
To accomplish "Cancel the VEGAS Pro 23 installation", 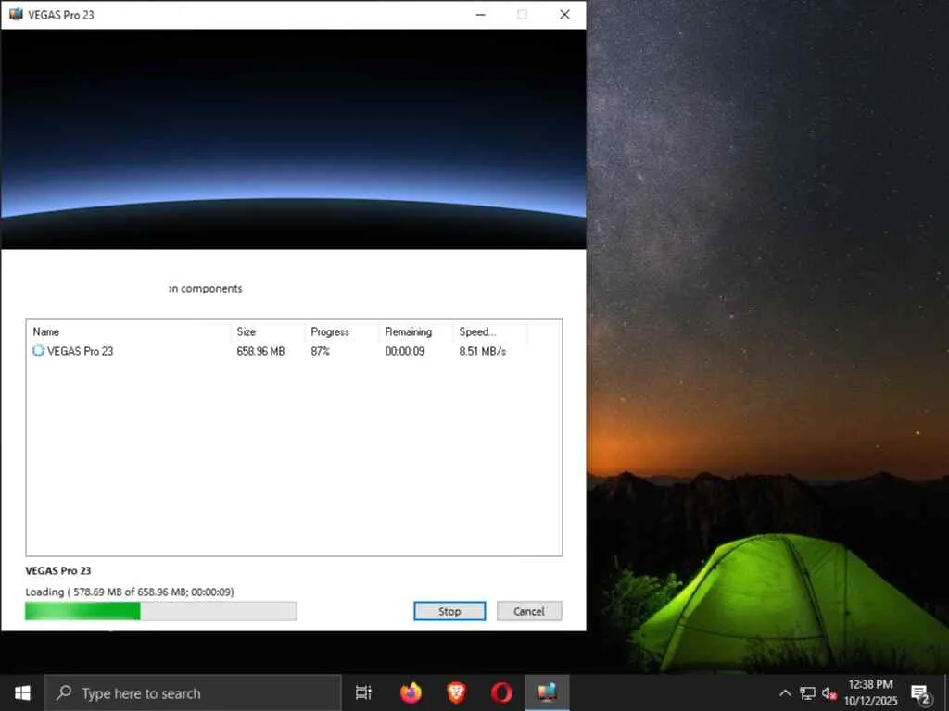I will pos(529,611).
